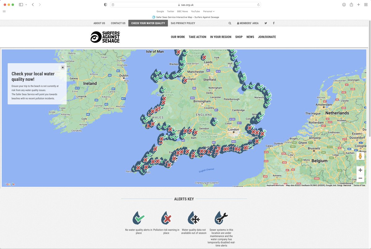Click the site search magnifier icon
The height and width of the screenshot is (249, 371).
click(x=230, y=23)
